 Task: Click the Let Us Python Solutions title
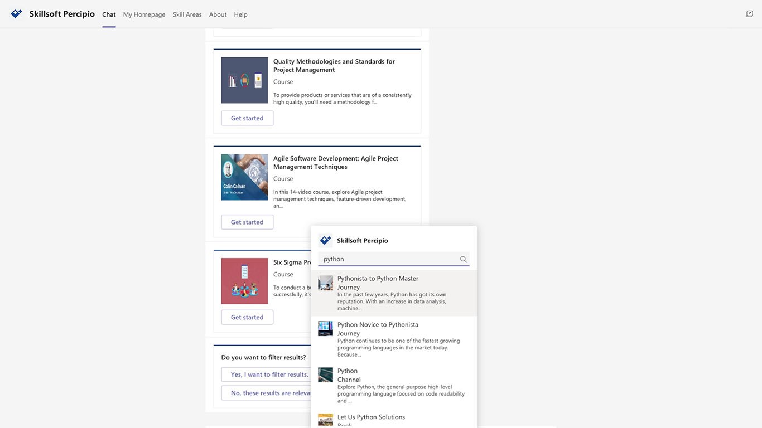371,417
